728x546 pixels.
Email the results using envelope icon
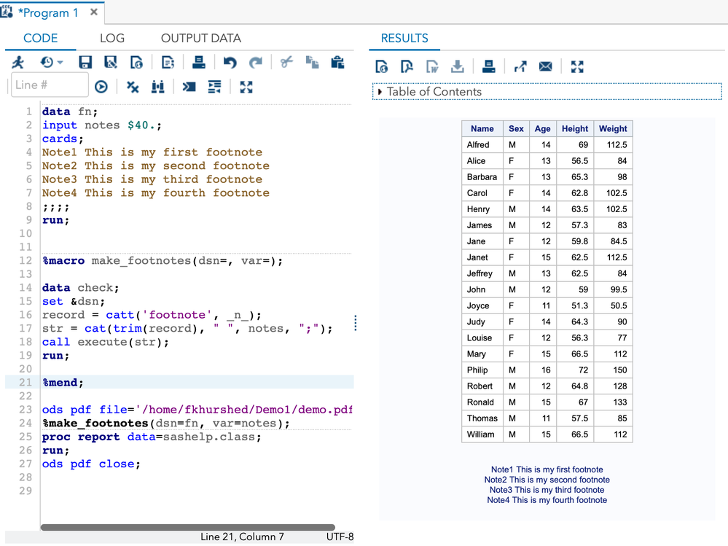tap(545, 67)
